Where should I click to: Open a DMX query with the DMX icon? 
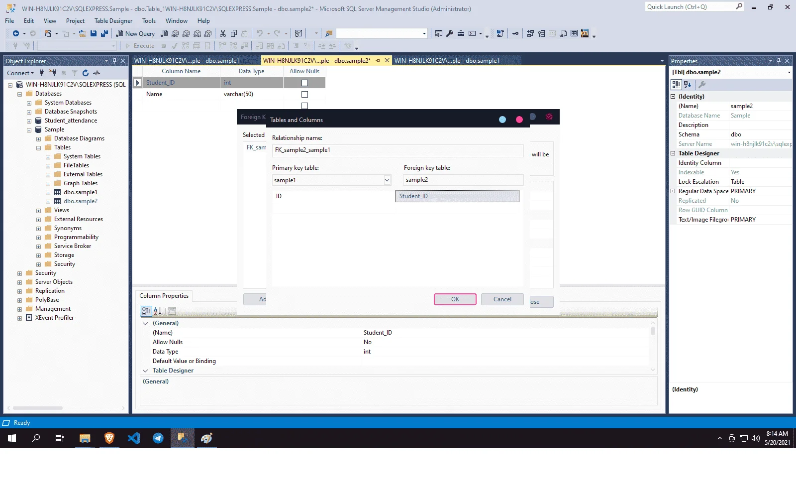pos(186,33)
